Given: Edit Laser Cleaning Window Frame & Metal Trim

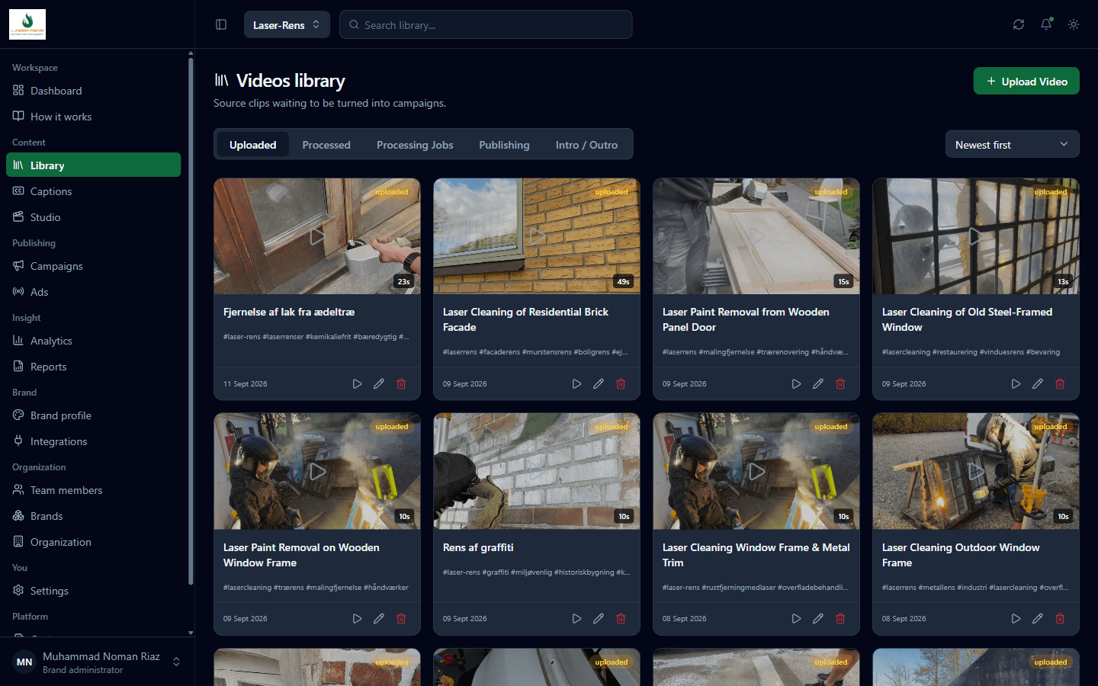Looking at the screenshot, I should 818,619.
